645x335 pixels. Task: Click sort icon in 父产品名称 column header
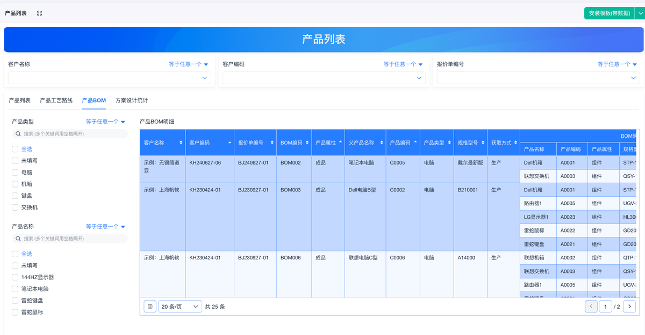pos(381,143)
